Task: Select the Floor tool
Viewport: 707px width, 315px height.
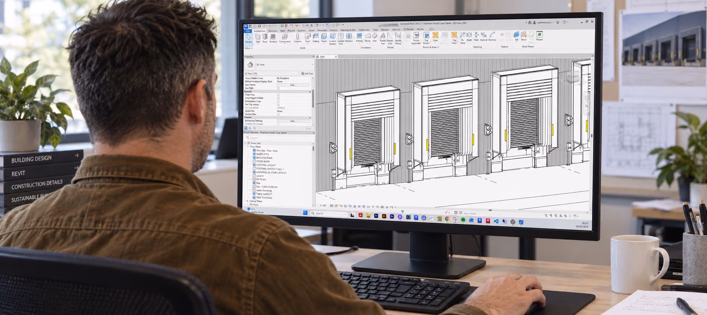Action: pos(324,38)
